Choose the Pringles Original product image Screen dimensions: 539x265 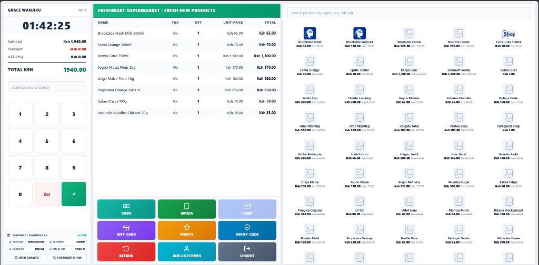point(310,202)
